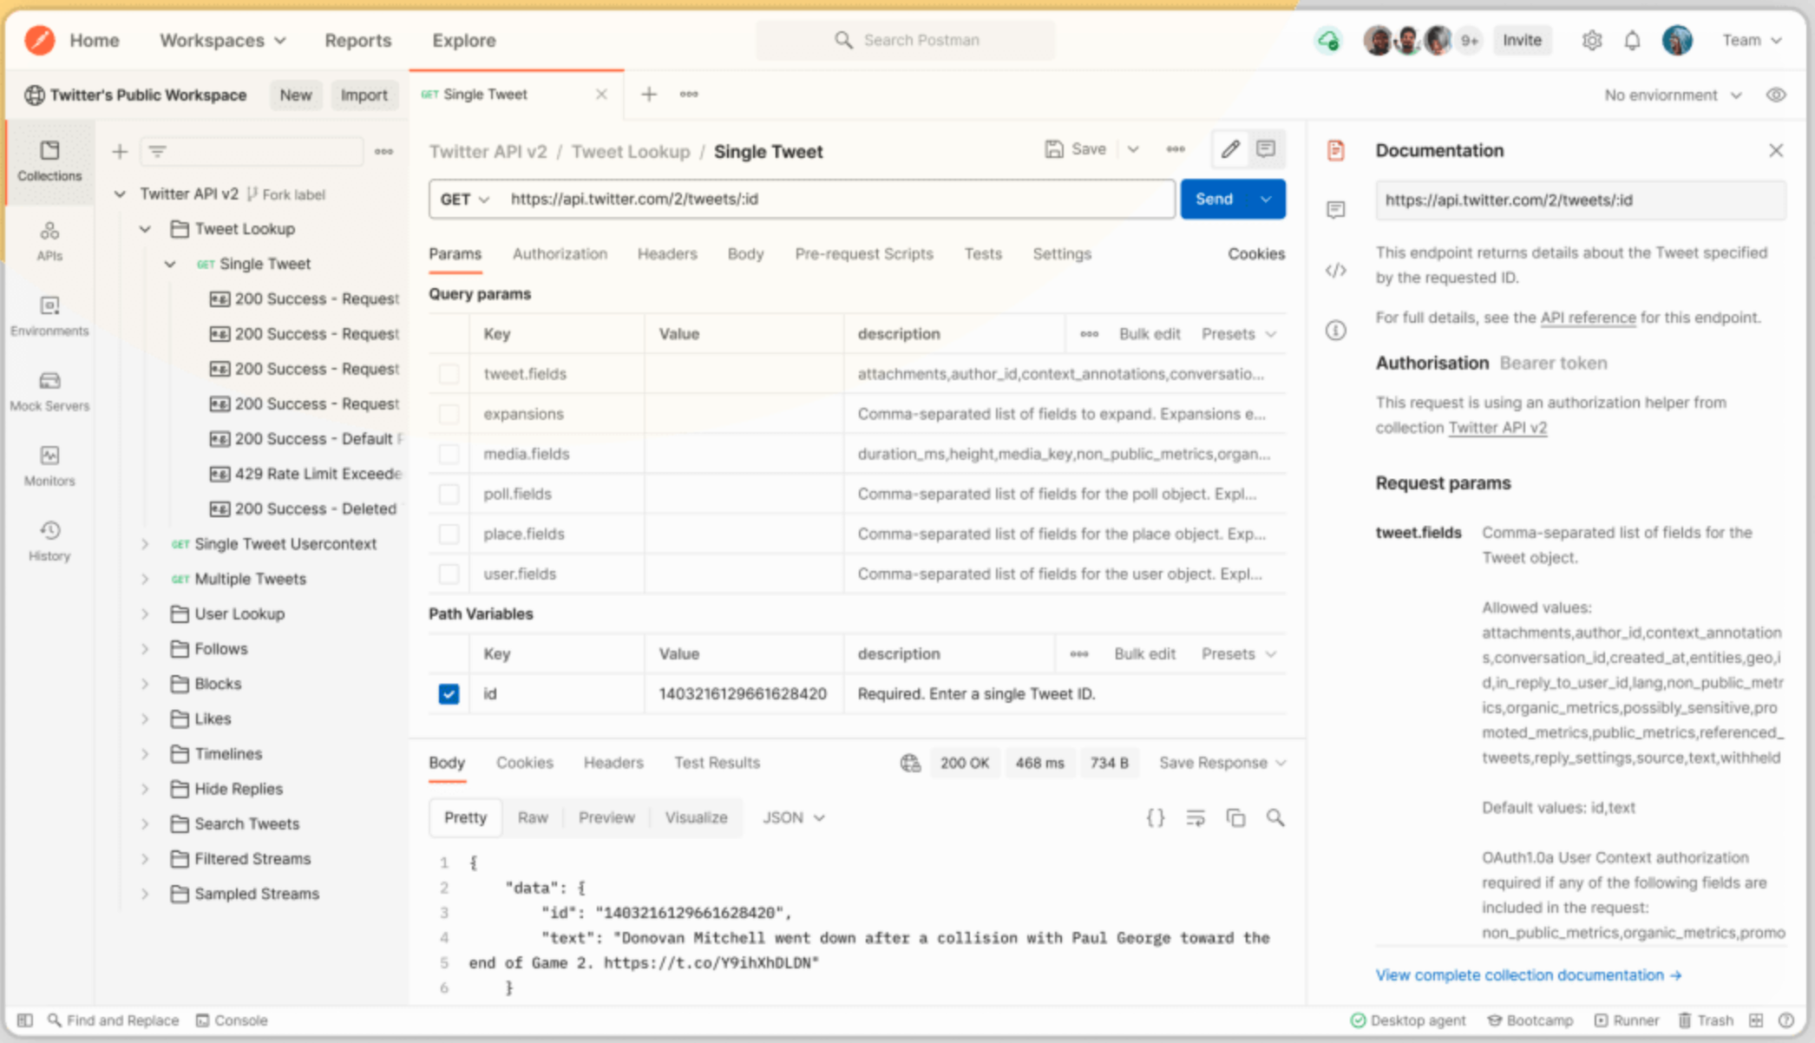
Task: Click the network globe icon near 200 OK
Action: (x=909, y=763)
